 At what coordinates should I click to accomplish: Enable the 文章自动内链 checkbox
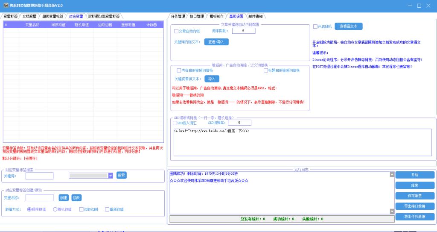point(176,31)
